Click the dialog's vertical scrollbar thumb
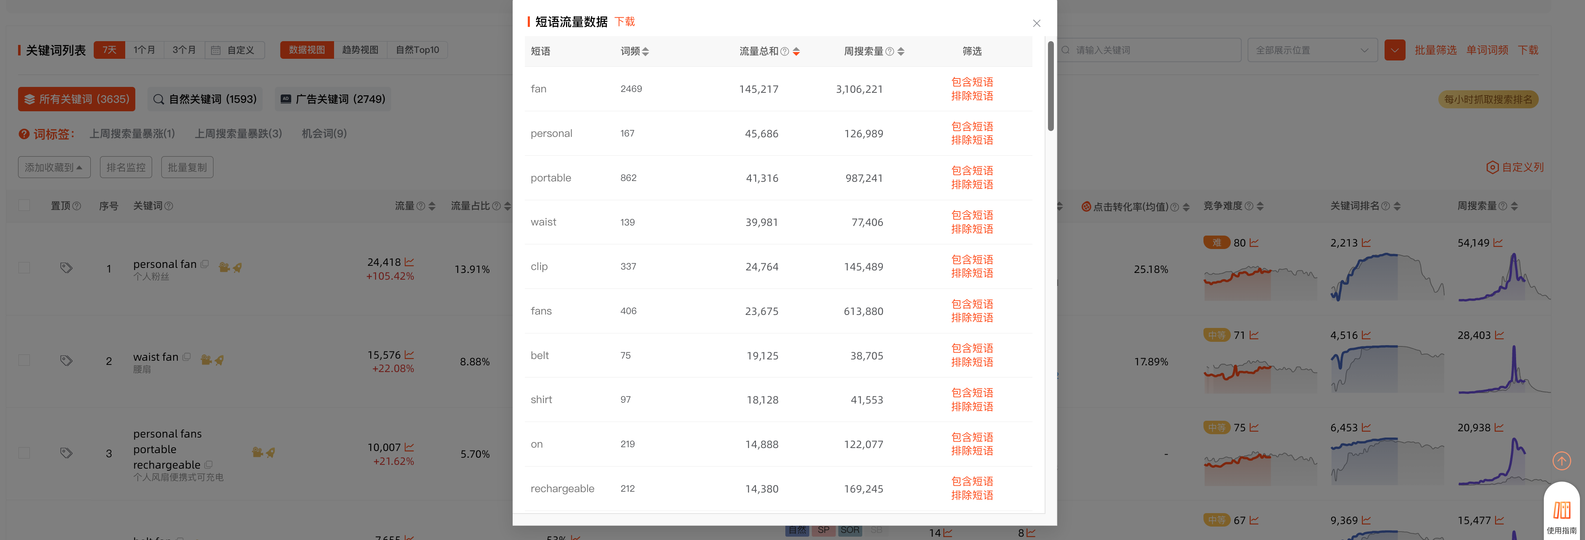The width and height of the screenshot is (1585, 540). (1051, 86)
